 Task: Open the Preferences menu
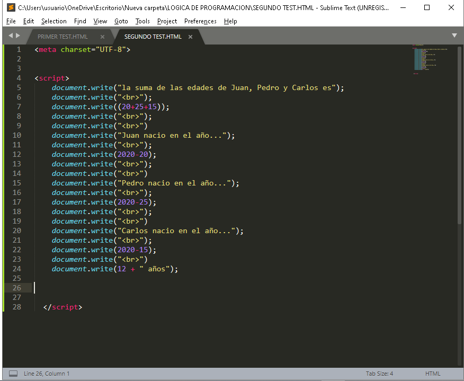pyautogui.click(x=200, y=21)
